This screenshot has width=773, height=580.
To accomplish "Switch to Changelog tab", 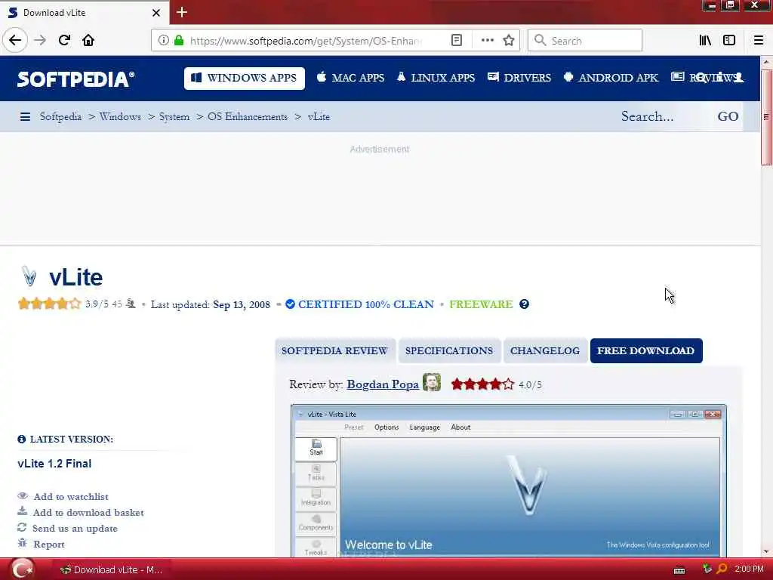I will pyautogui.click(x=545, y=350).
